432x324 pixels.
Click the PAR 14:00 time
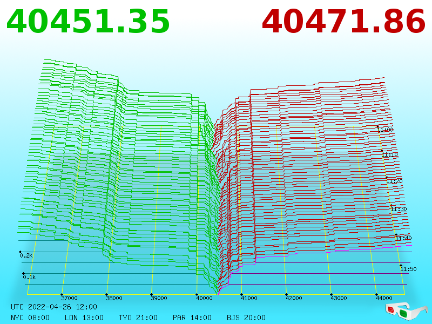[192, 318]
